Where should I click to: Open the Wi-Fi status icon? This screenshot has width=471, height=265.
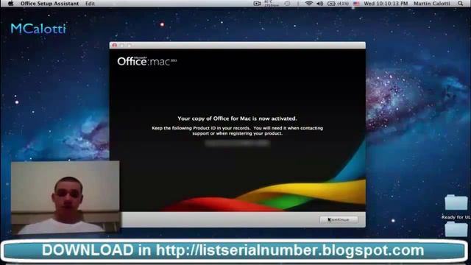pos(308,4)
